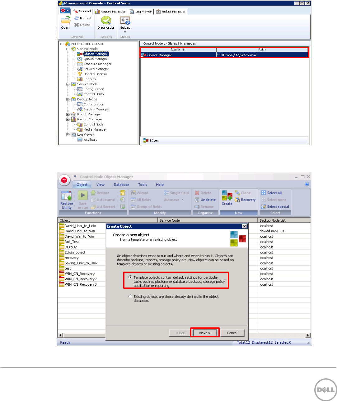The height and width of the screenshot is (401, 337).
Task: Switch to the Report Manager tab
Action: 110,12
